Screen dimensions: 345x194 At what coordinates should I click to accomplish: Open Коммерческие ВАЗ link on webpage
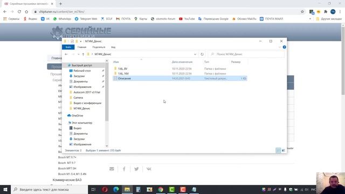pos(67,180)
